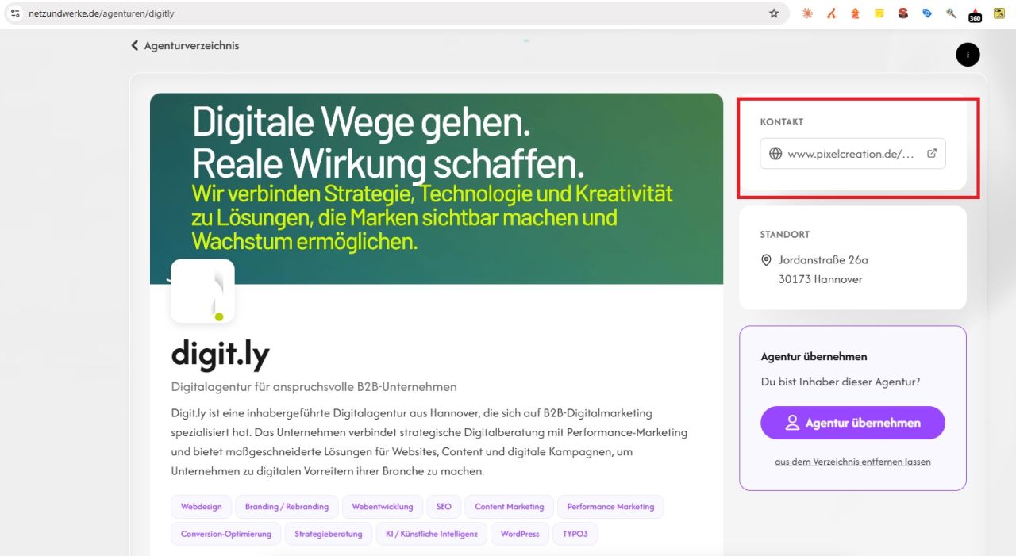Select the Branding / Rebranding tag
This screenshot has height=556, width=1016.
287,507
